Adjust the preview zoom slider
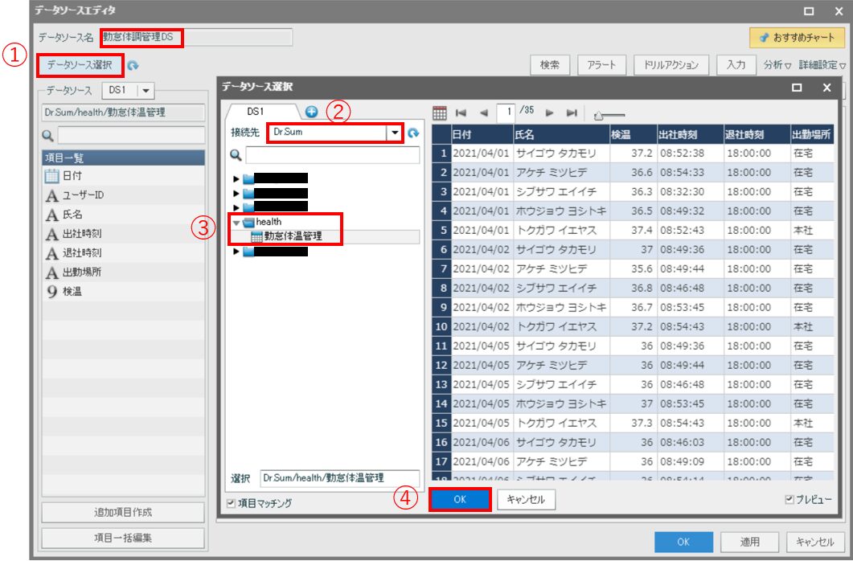The width and height of the screenshot is (853, 561). pyautogui.click(x=599, y=117)
